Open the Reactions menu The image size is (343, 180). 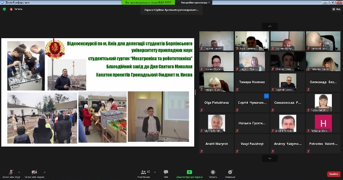[x=230, y=174]
